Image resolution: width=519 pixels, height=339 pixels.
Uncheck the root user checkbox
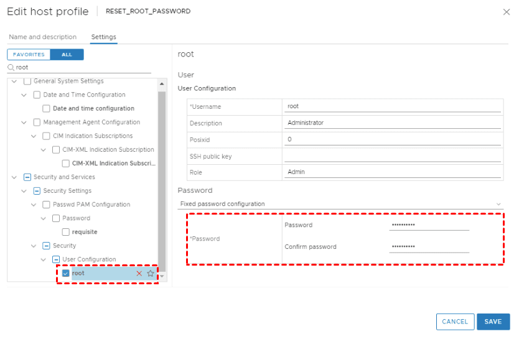click(x=65, y=273)
